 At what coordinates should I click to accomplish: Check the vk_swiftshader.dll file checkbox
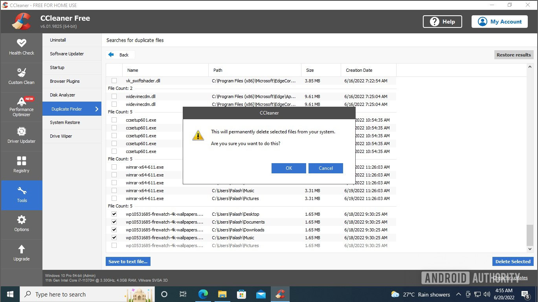114,81
